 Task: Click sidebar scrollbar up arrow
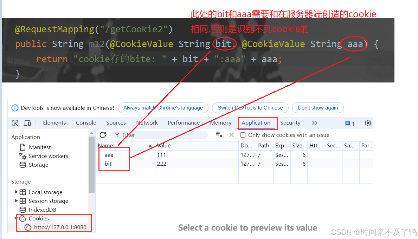coord(91,133)
